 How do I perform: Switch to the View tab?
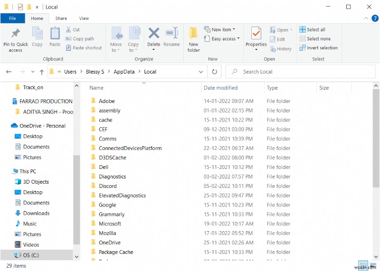pos(84,19)
